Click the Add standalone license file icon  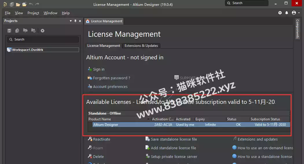coord(148,148)
